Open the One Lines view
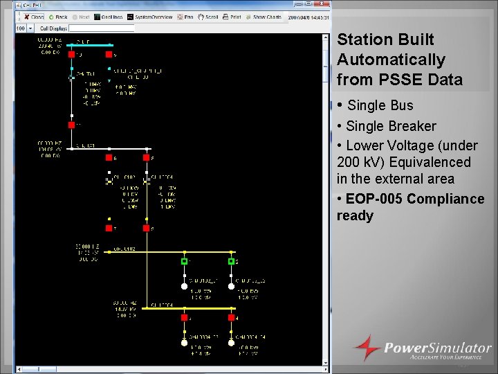 pos(108,17)
